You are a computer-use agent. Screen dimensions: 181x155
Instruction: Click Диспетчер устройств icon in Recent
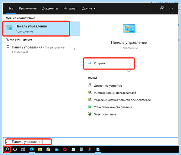tap(90, 85)
